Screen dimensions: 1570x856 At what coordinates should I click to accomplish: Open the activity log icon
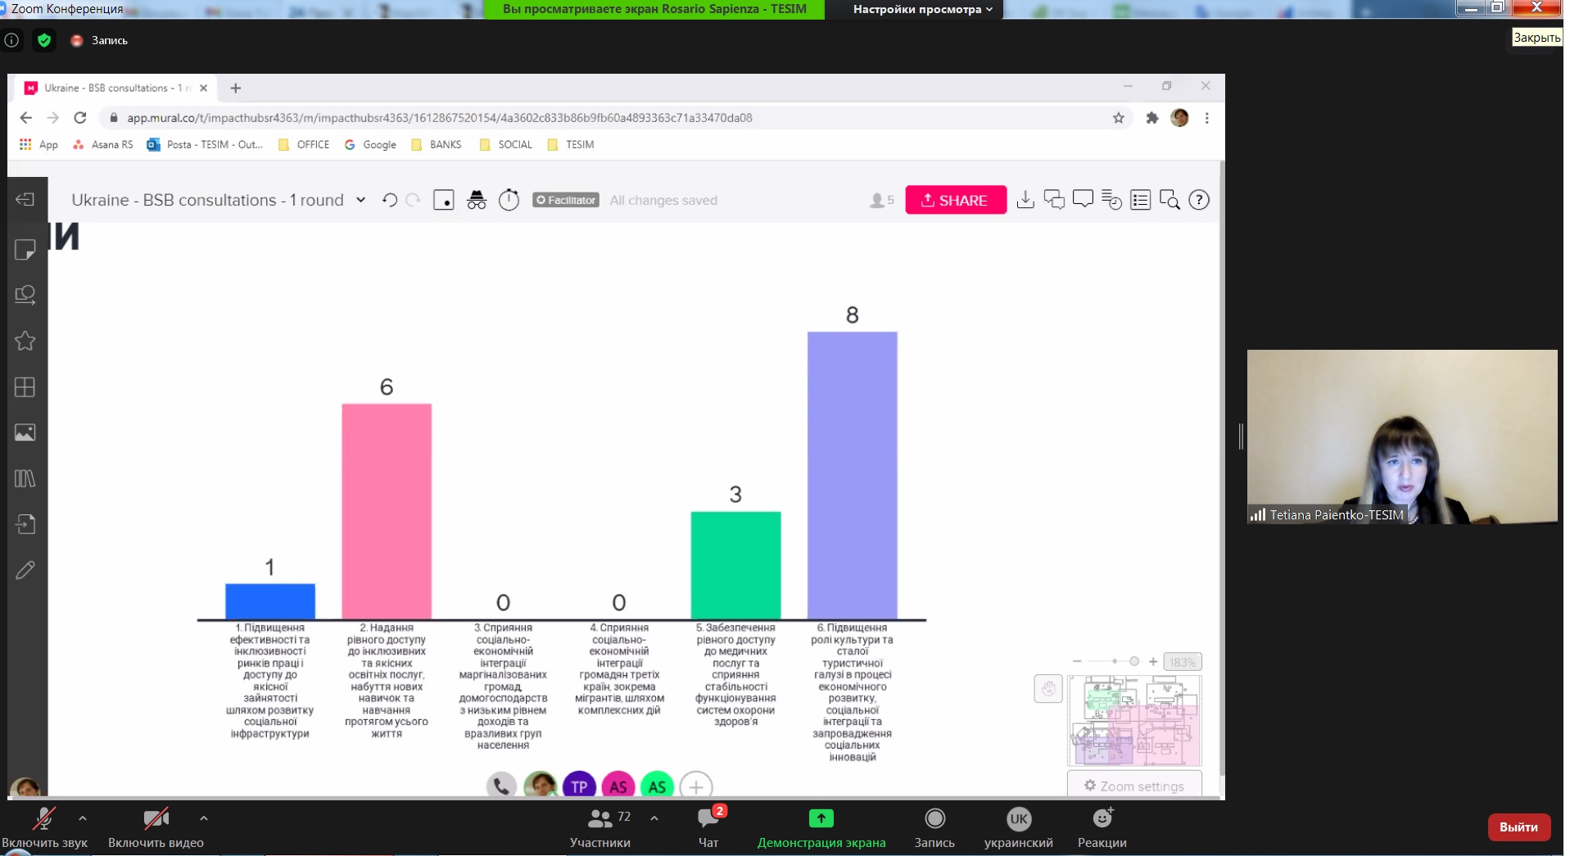tap(1111, 200)
